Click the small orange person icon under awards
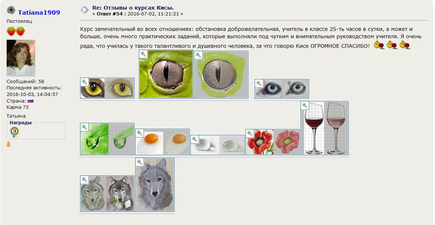435x225 pixels. 8,144
